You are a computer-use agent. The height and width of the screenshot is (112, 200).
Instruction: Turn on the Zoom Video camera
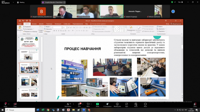[15, 105]
